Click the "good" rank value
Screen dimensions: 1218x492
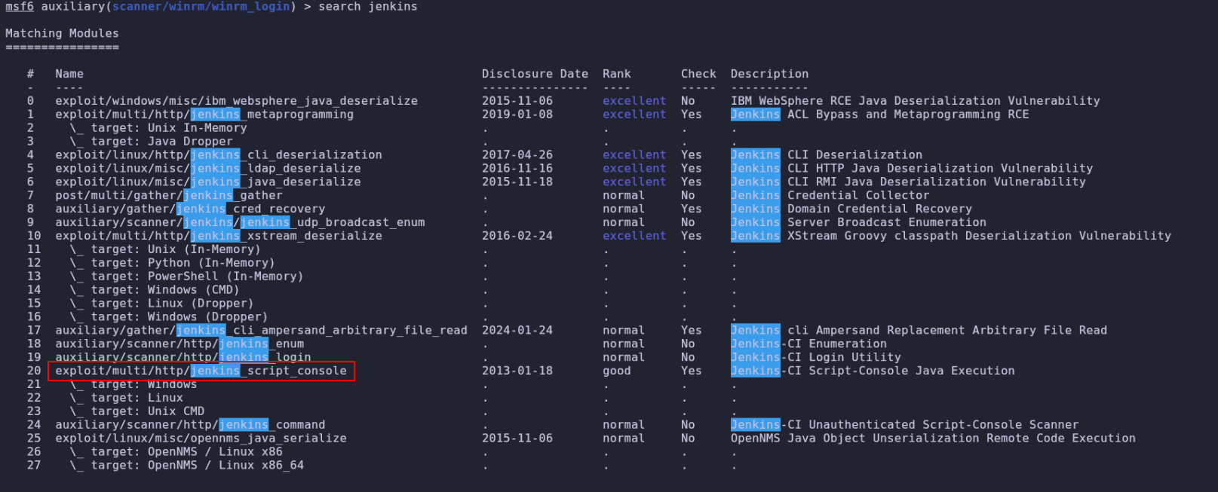point(617,371)
